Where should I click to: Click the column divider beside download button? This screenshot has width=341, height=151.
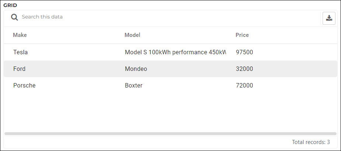pos(320,18)
